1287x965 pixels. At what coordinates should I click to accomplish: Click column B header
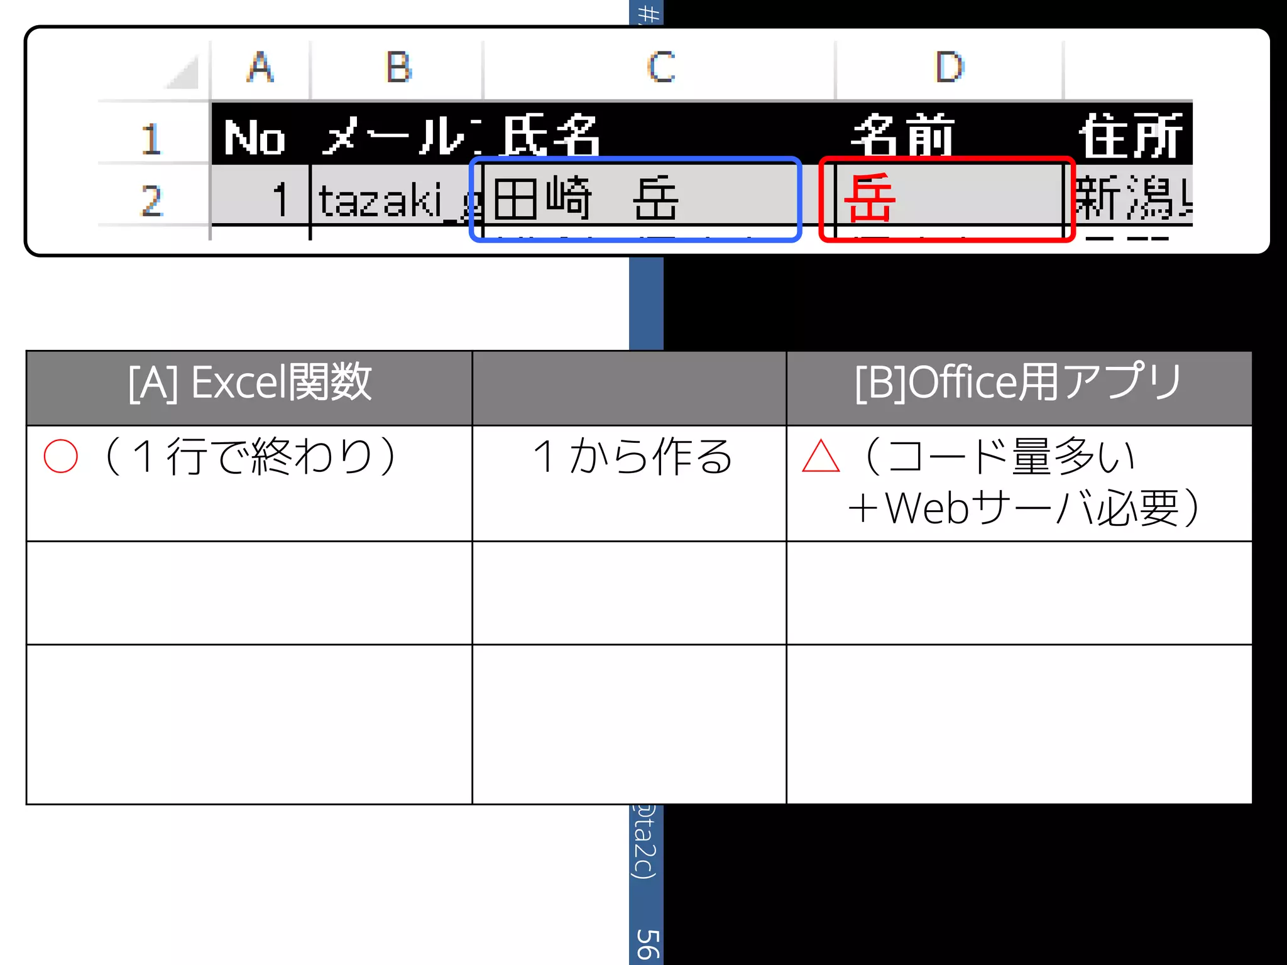click(397, 69)
